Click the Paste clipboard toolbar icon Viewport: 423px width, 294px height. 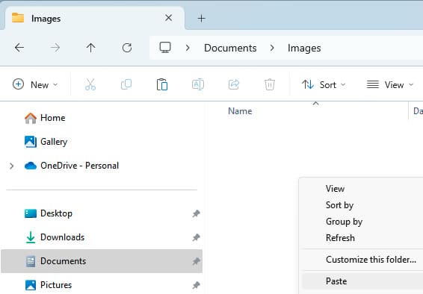tap(162, 84)
